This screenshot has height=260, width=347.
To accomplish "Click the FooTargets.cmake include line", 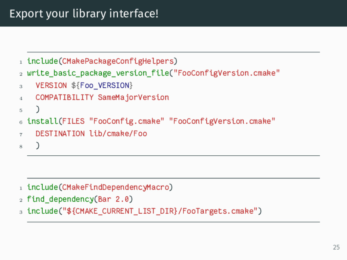I will pyautogui.click(x=144, y=211).
